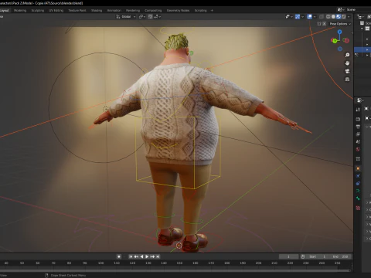Toggle X-ray mode in header
The width and height of the screenshot is (371, 278).
coord(322,16)
